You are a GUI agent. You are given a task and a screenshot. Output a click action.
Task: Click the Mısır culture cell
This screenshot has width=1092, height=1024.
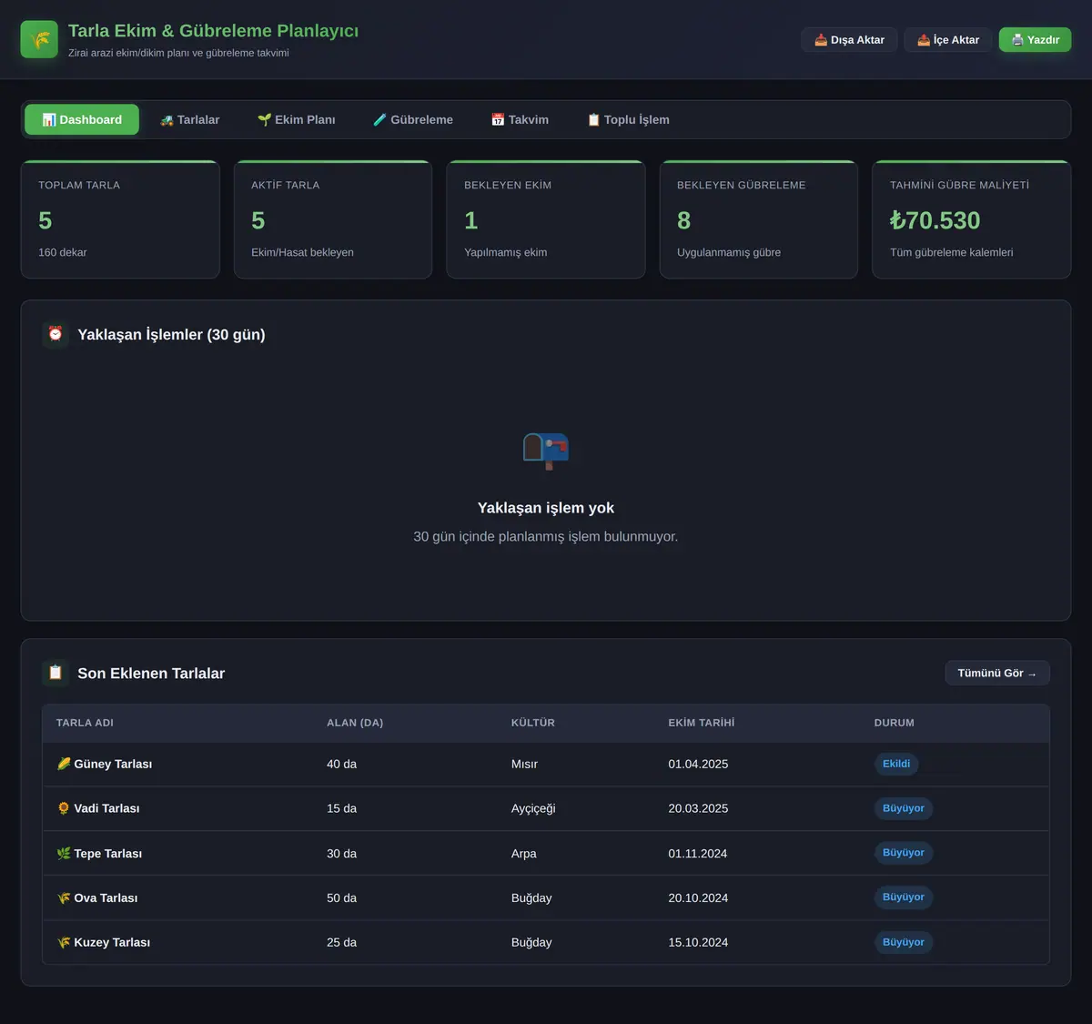tap(524, 764)
